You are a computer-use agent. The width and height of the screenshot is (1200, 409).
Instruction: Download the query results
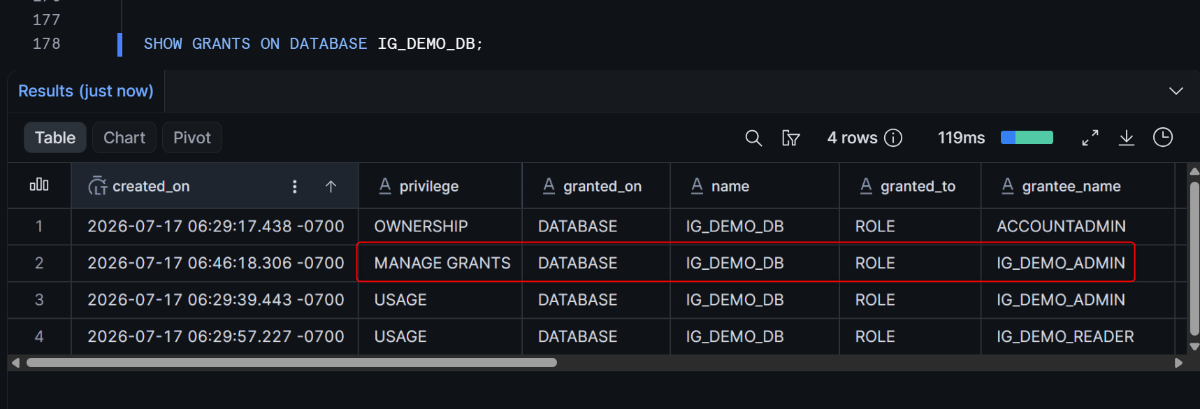[x=1127, y=138]
